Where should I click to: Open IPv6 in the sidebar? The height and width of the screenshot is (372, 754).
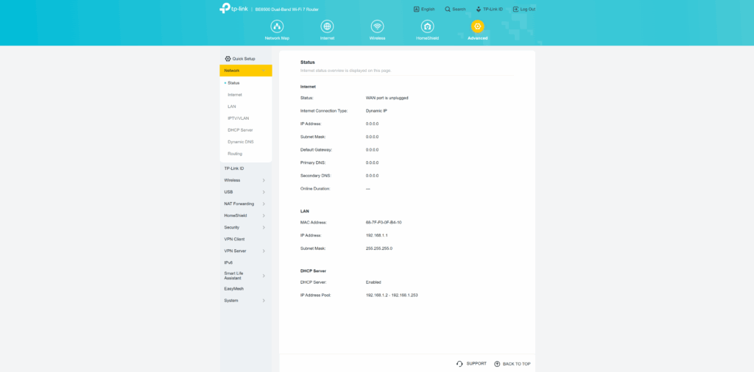(x=228, y=262)
